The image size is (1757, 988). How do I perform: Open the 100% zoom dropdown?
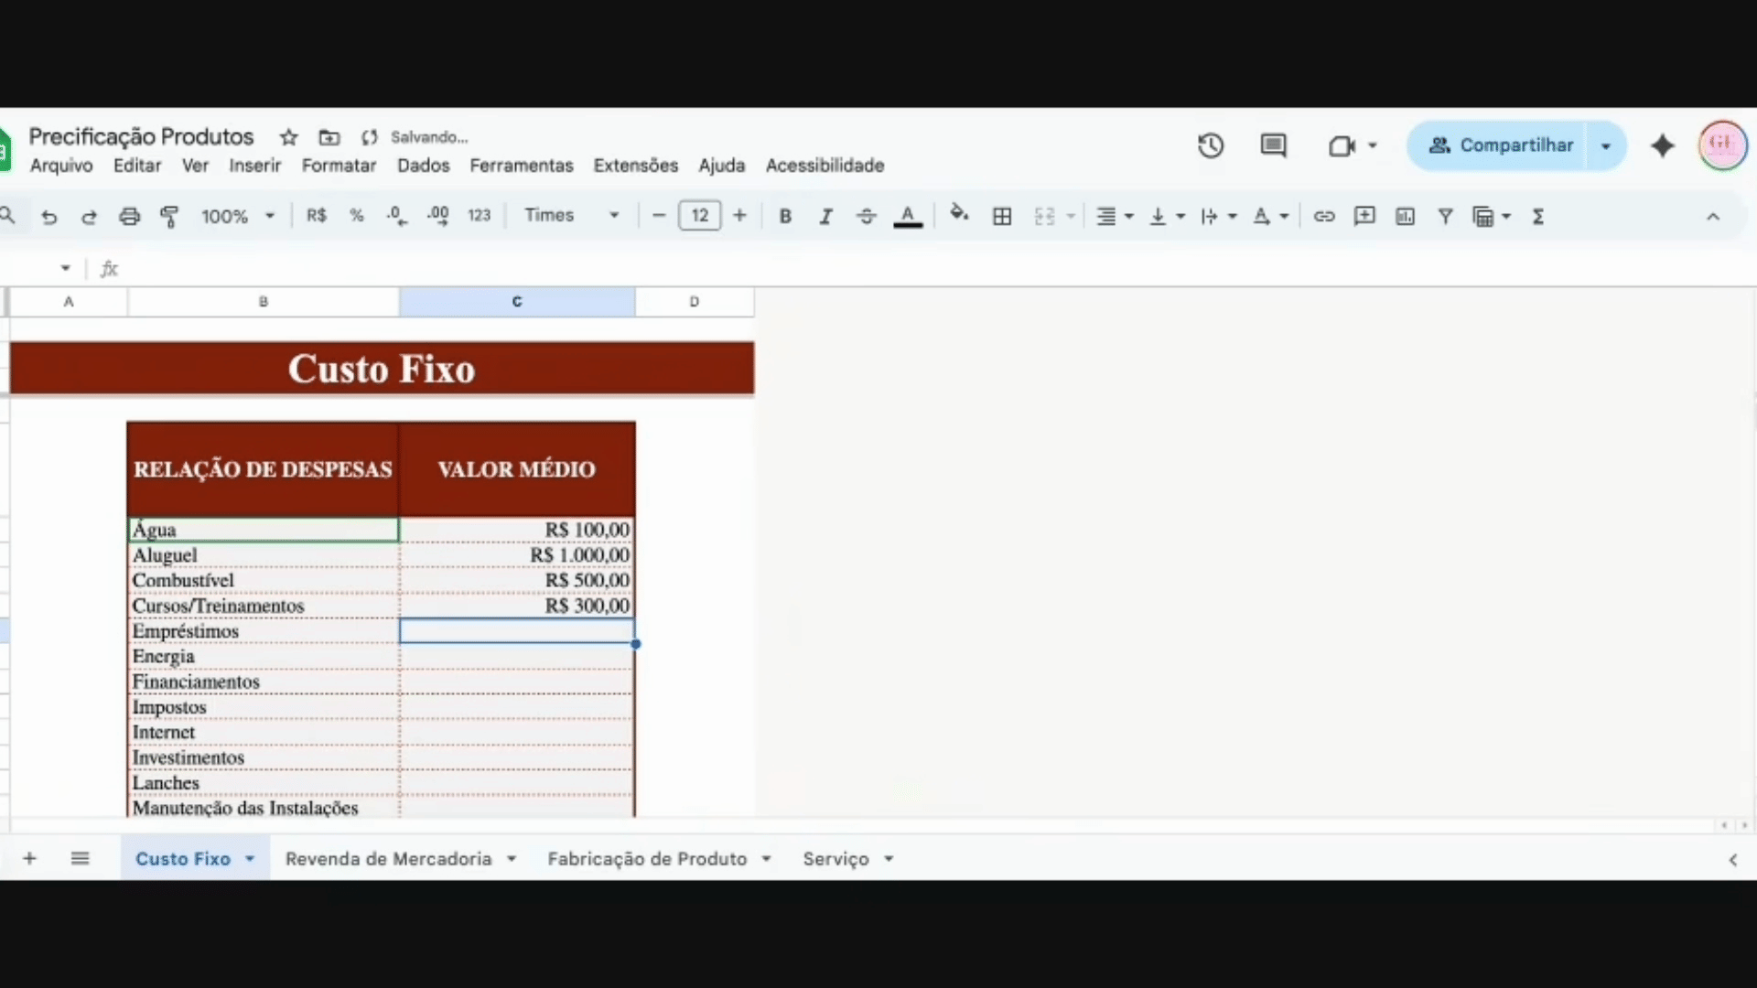pyautogui.click(x=237, y=217)
